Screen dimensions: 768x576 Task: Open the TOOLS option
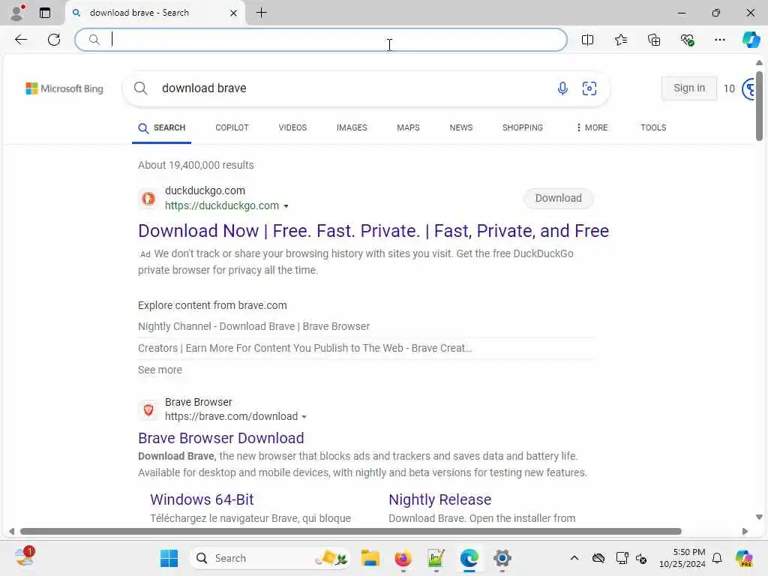(653, 127)
